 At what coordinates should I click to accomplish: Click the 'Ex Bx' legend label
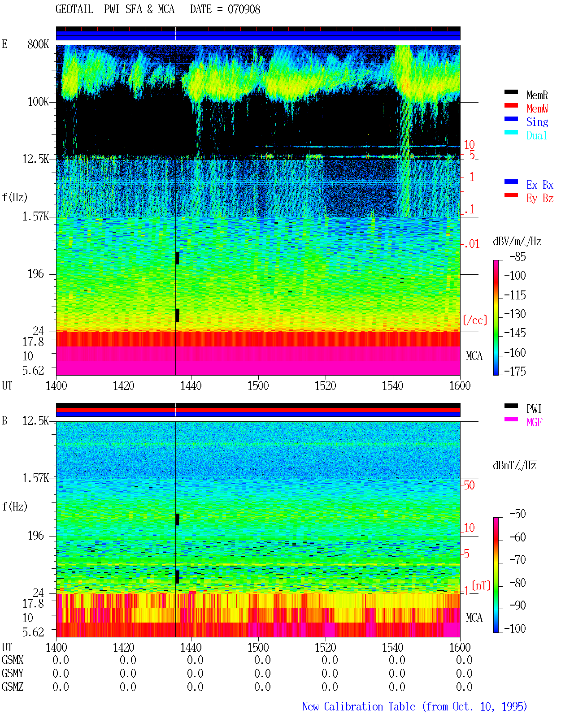pos(540,185)
